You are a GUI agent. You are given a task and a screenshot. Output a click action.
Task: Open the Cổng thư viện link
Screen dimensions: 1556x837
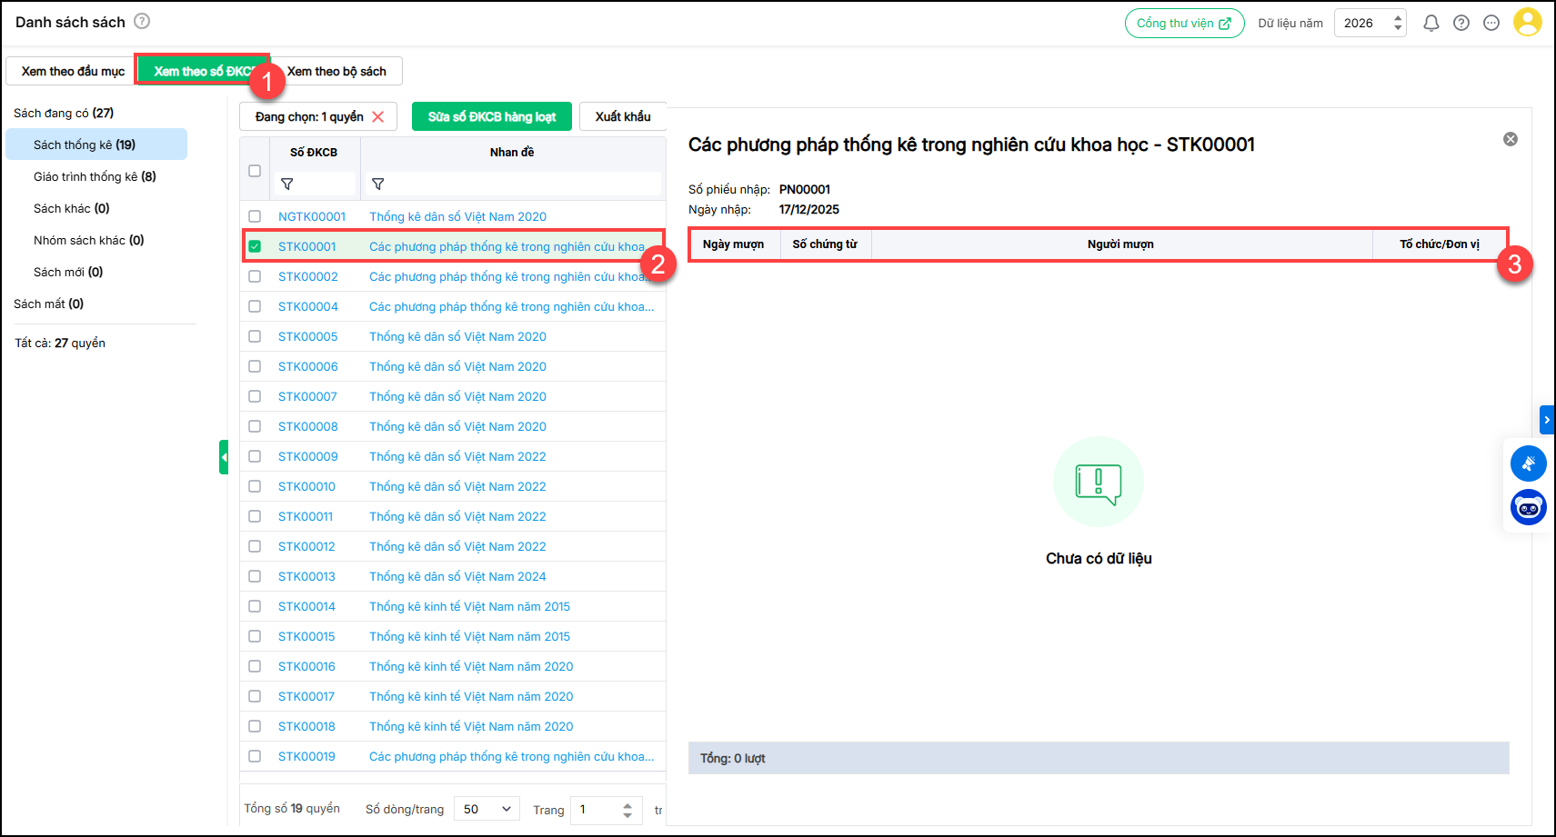click(1184, 24)
